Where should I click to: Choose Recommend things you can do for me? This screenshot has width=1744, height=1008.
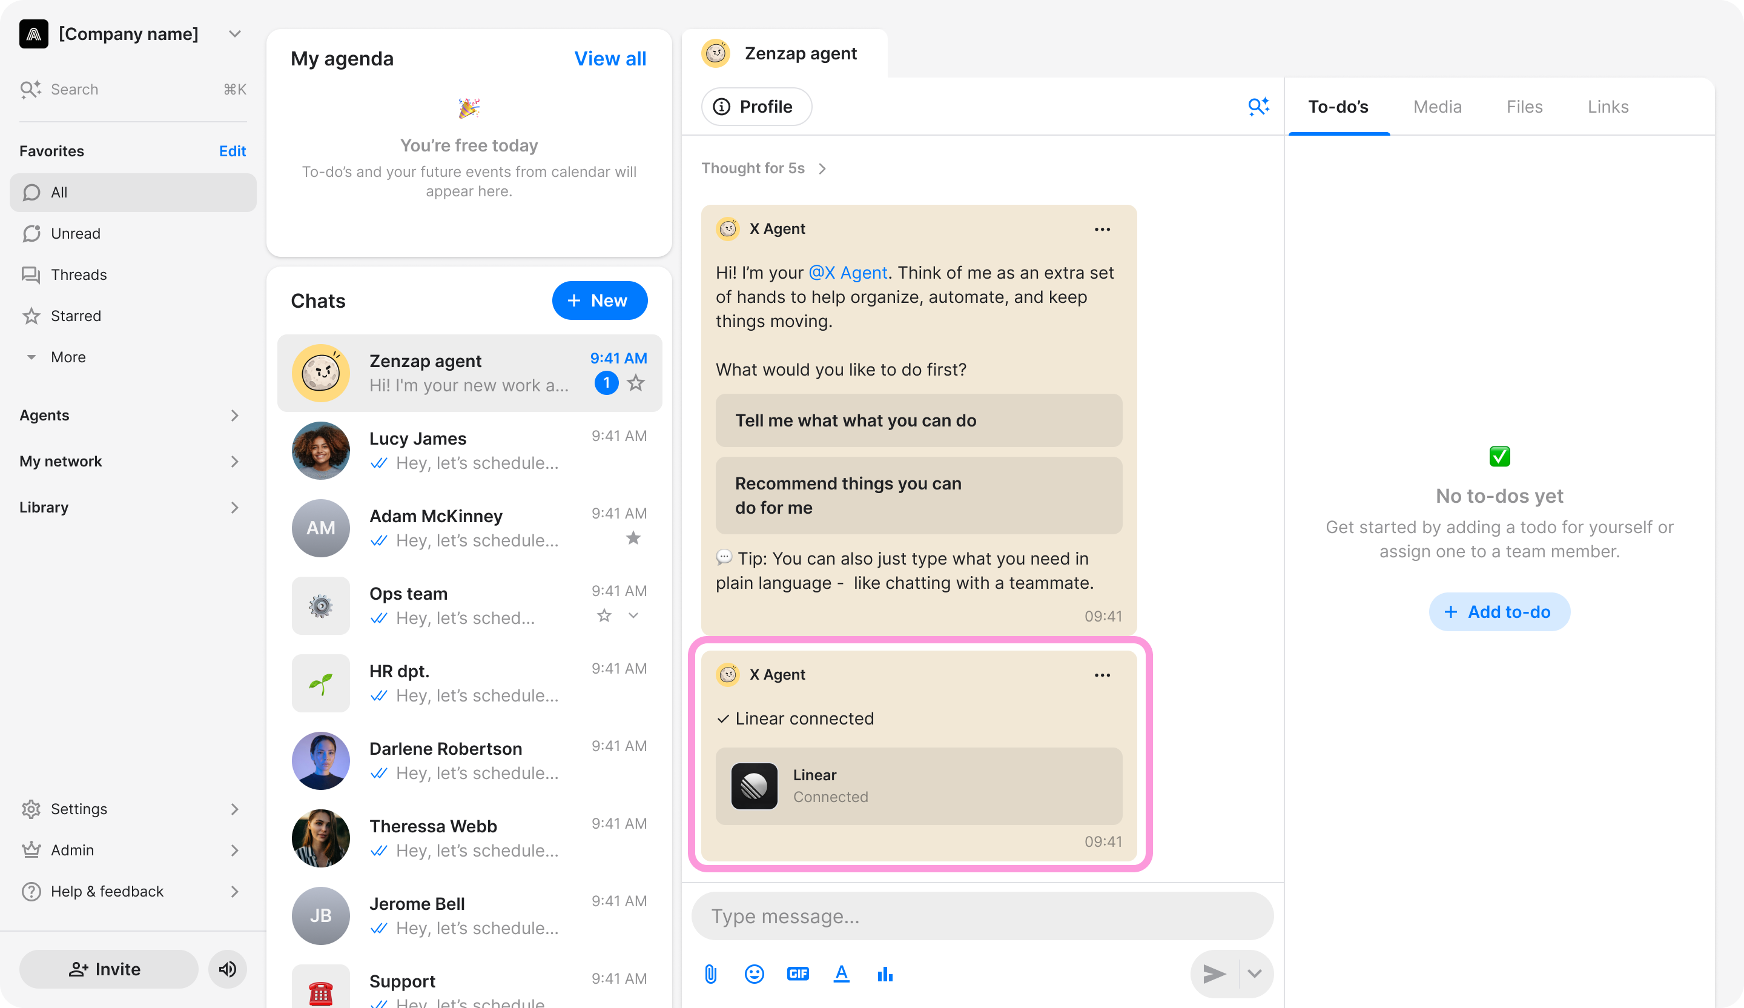(919, 496)
